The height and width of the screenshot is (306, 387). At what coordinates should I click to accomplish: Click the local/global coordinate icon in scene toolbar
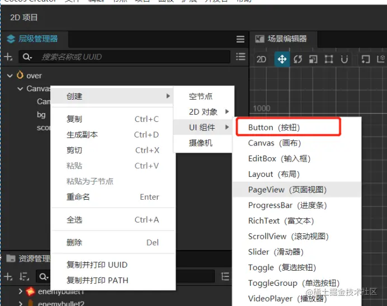pos(381,59)
